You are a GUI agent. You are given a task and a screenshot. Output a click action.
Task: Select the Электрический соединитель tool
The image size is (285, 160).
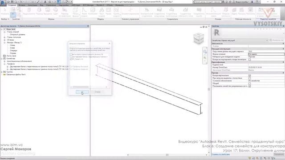(x=147, y=12)
